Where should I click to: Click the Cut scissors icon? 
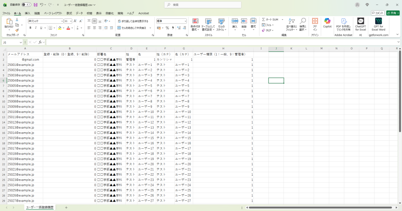(17, 20)
